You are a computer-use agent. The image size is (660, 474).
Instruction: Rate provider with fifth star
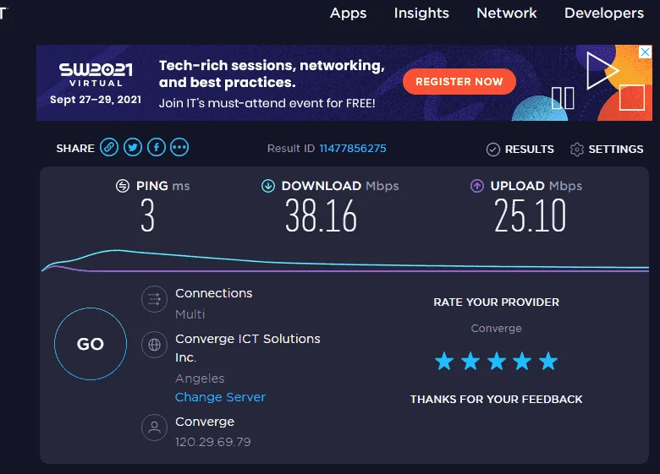548,362
